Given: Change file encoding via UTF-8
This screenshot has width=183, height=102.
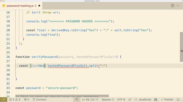Looking at the screenshot, I should [121, 99].
